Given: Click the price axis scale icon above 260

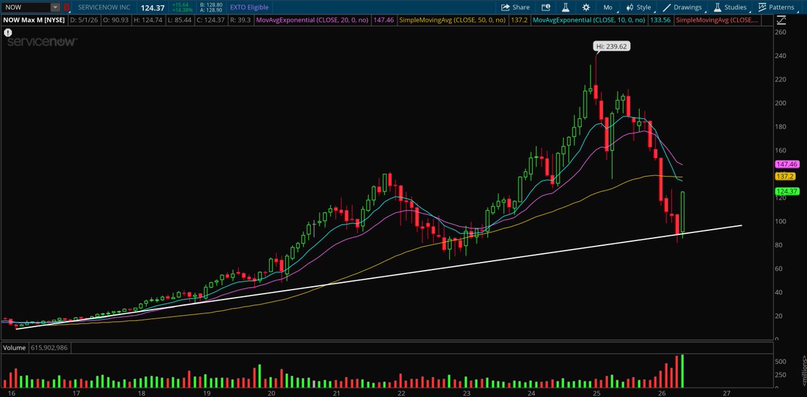Looking at the screenshot, I should pos(781,20).
